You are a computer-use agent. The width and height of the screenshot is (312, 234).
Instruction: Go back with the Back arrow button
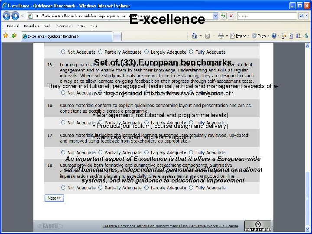tap(6, 16)
